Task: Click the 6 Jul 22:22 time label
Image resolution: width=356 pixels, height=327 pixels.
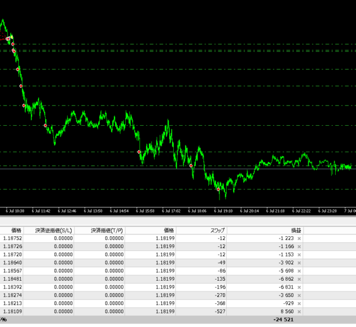Action: 301,211
